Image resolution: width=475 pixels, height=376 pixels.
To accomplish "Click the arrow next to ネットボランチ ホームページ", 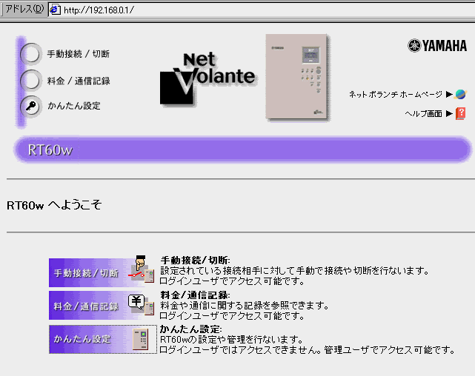I will tap(449, 95).
